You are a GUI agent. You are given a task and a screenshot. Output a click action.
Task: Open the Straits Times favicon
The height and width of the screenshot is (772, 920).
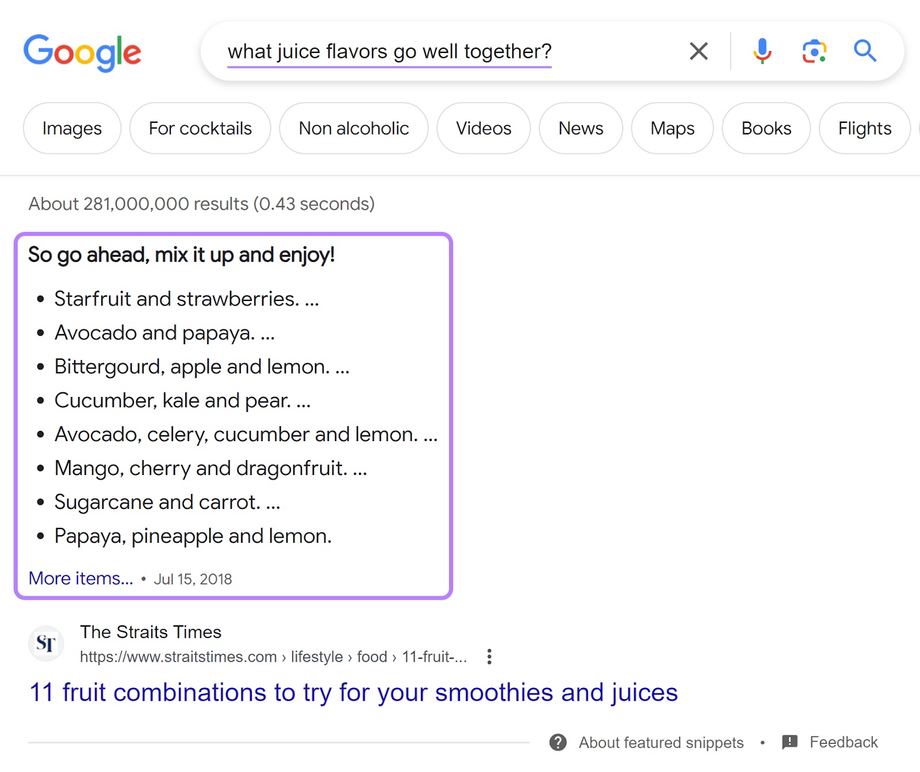point(46,643)
